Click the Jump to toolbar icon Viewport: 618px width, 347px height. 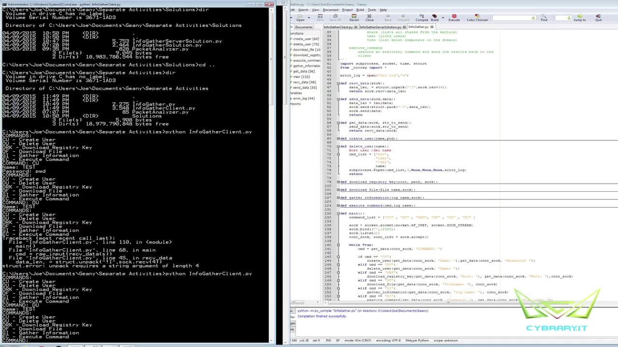point(580,18)
